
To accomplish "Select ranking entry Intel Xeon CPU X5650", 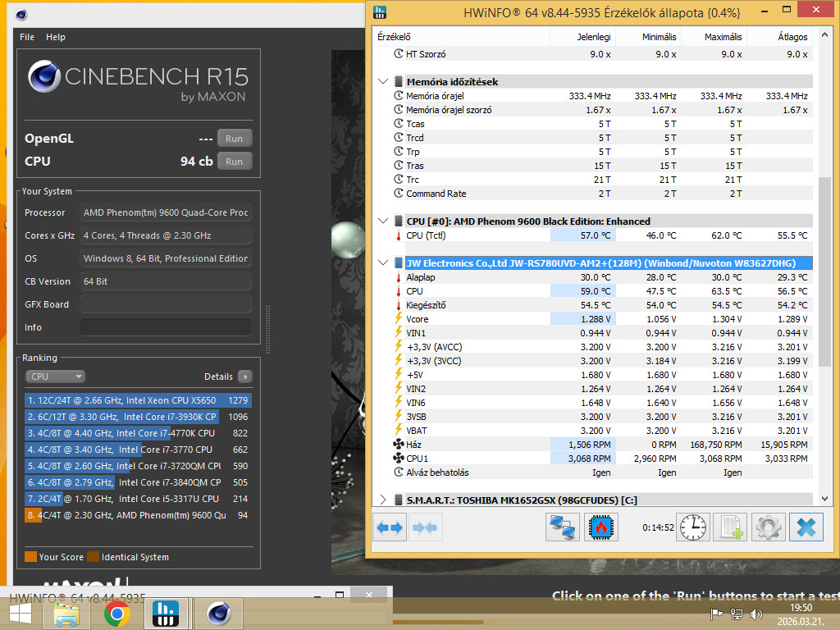I will click(x=138, y=400).
